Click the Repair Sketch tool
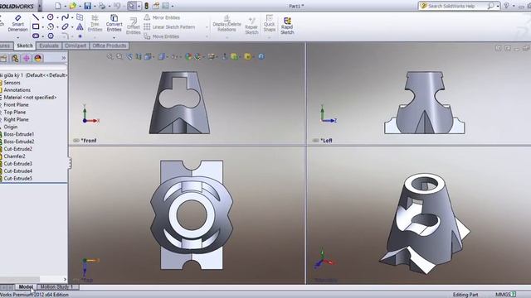The height and width of the screenshot is (298, 531). click(251, 26)
